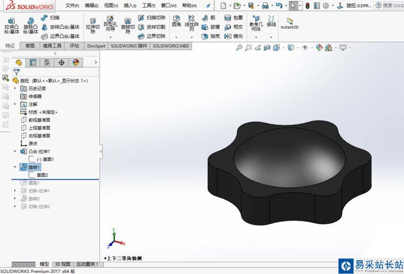
Task: Open the Display Style cube icon
Action: click(291, 47)
